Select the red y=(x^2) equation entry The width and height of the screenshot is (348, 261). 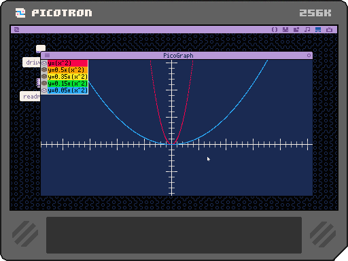coord(67,63)
